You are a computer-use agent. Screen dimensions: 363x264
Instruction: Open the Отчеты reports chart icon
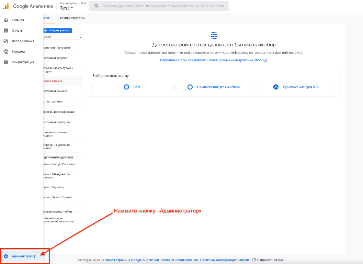pyautogui.click(x=6, y=30)
